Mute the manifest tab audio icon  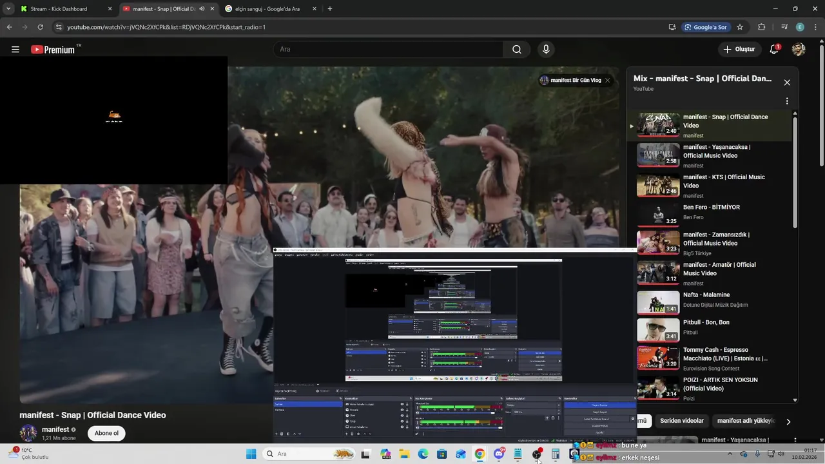pos(202,9)
